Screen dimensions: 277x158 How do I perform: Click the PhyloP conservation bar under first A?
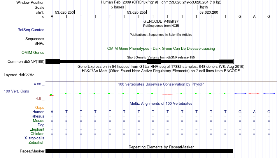51,95
